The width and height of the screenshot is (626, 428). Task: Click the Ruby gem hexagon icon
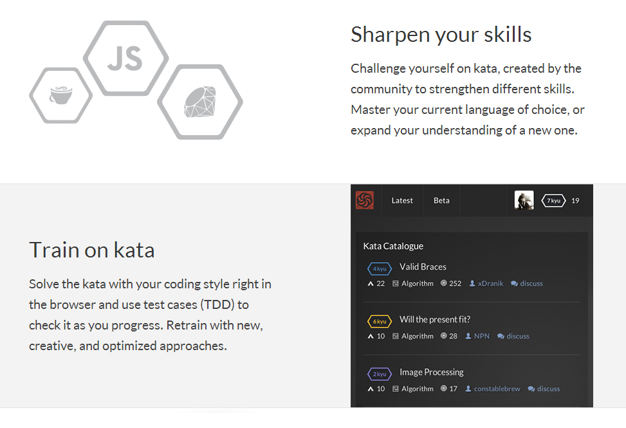click(x=200, y=102)
